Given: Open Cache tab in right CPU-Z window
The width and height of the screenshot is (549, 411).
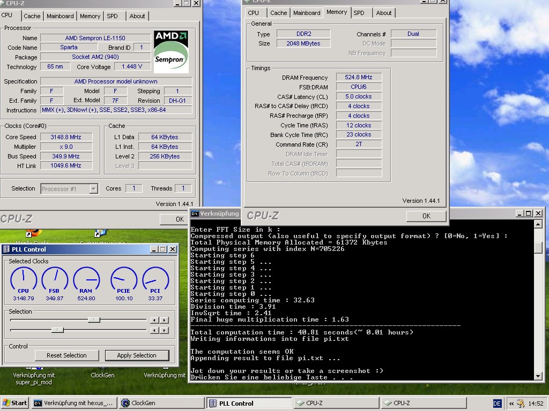Looking at the screenshot, I should (279, 13).
